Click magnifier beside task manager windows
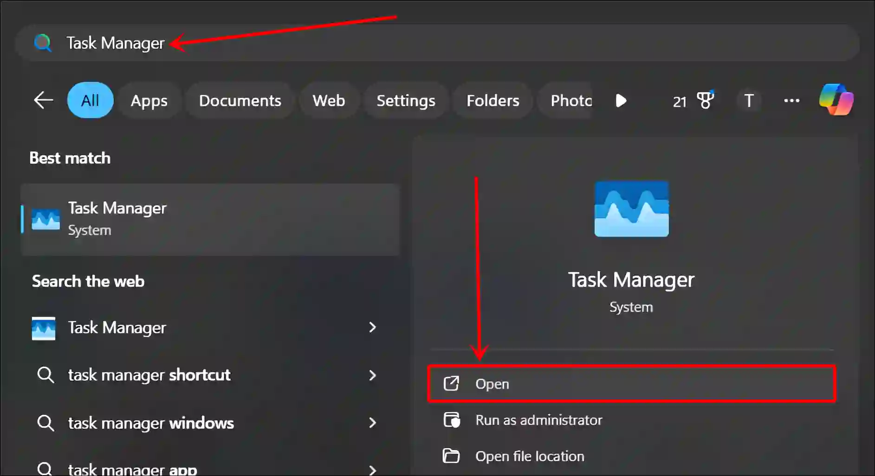 pyautogui.click(x=45, y=423)
